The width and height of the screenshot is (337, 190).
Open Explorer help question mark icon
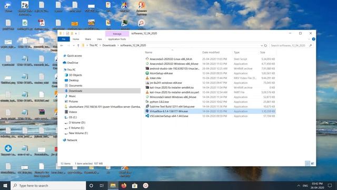pos(314,39)
